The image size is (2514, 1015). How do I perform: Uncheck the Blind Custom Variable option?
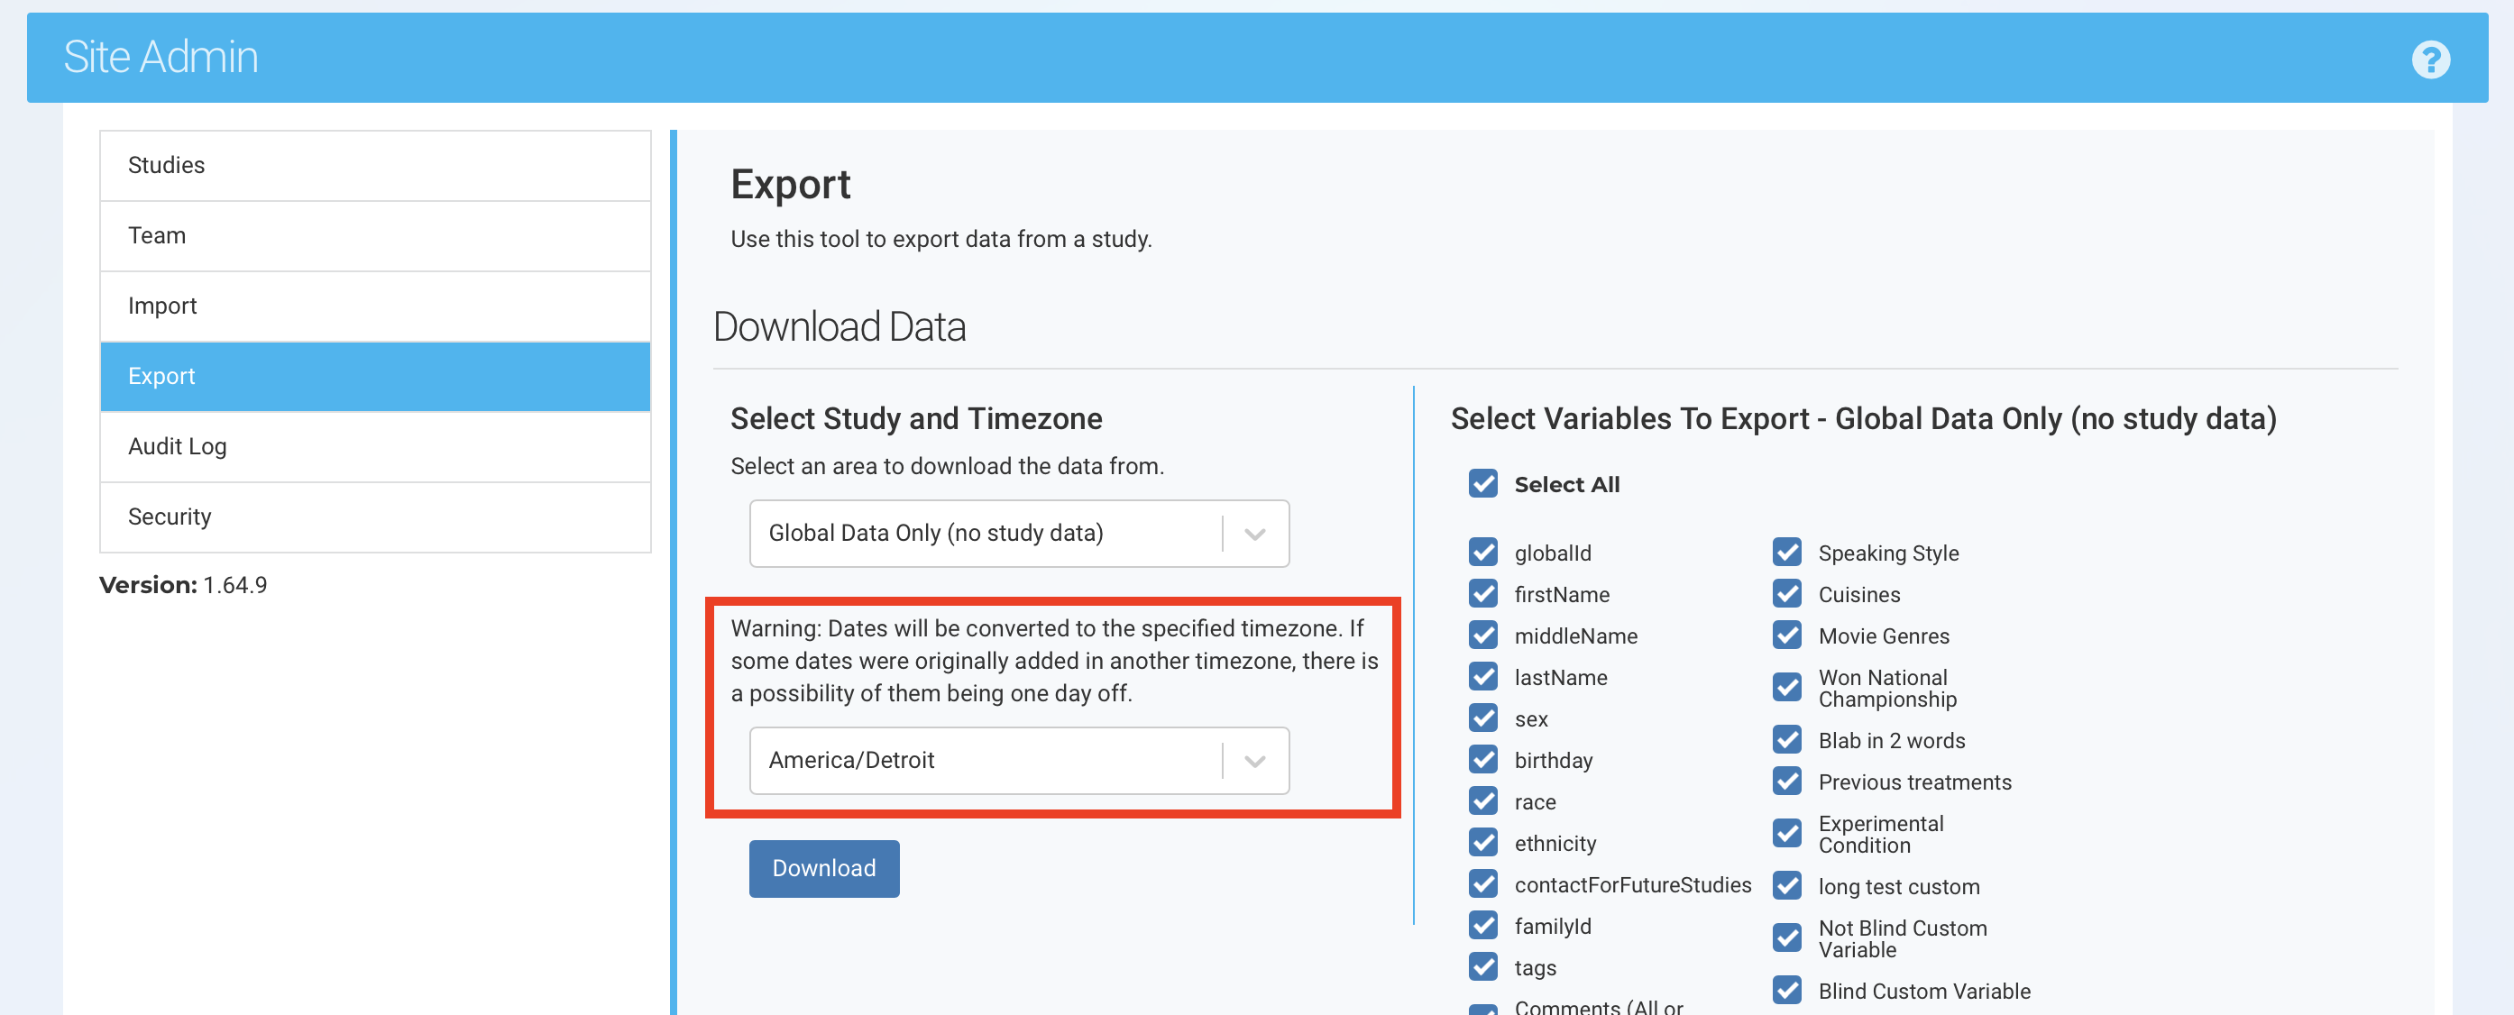coord(1786,990)
